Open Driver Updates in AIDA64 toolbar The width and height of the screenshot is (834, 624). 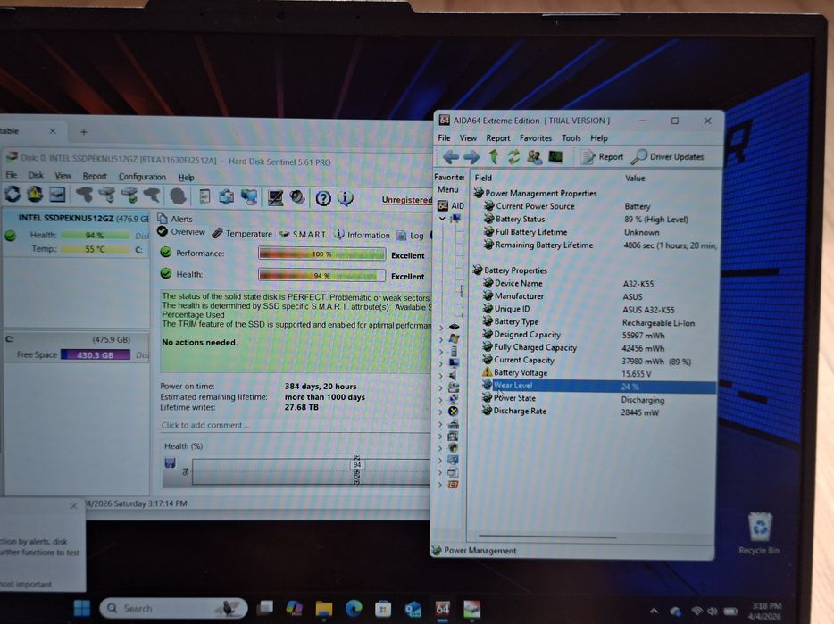pos(668,157)
